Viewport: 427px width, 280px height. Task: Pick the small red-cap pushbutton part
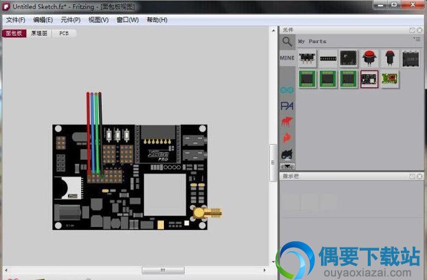[390, 58]
